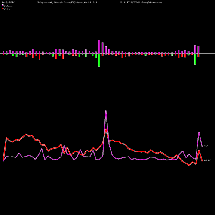Click the 16.11 price value label

click(207, 160)
